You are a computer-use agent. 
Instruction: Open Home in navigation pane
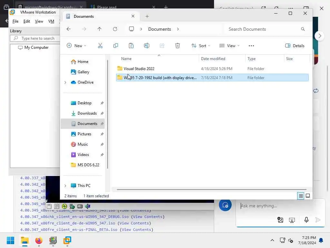(x=83, y=62)
